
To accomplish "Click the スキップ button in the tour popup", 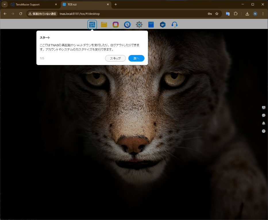I will tap(115, 58).
